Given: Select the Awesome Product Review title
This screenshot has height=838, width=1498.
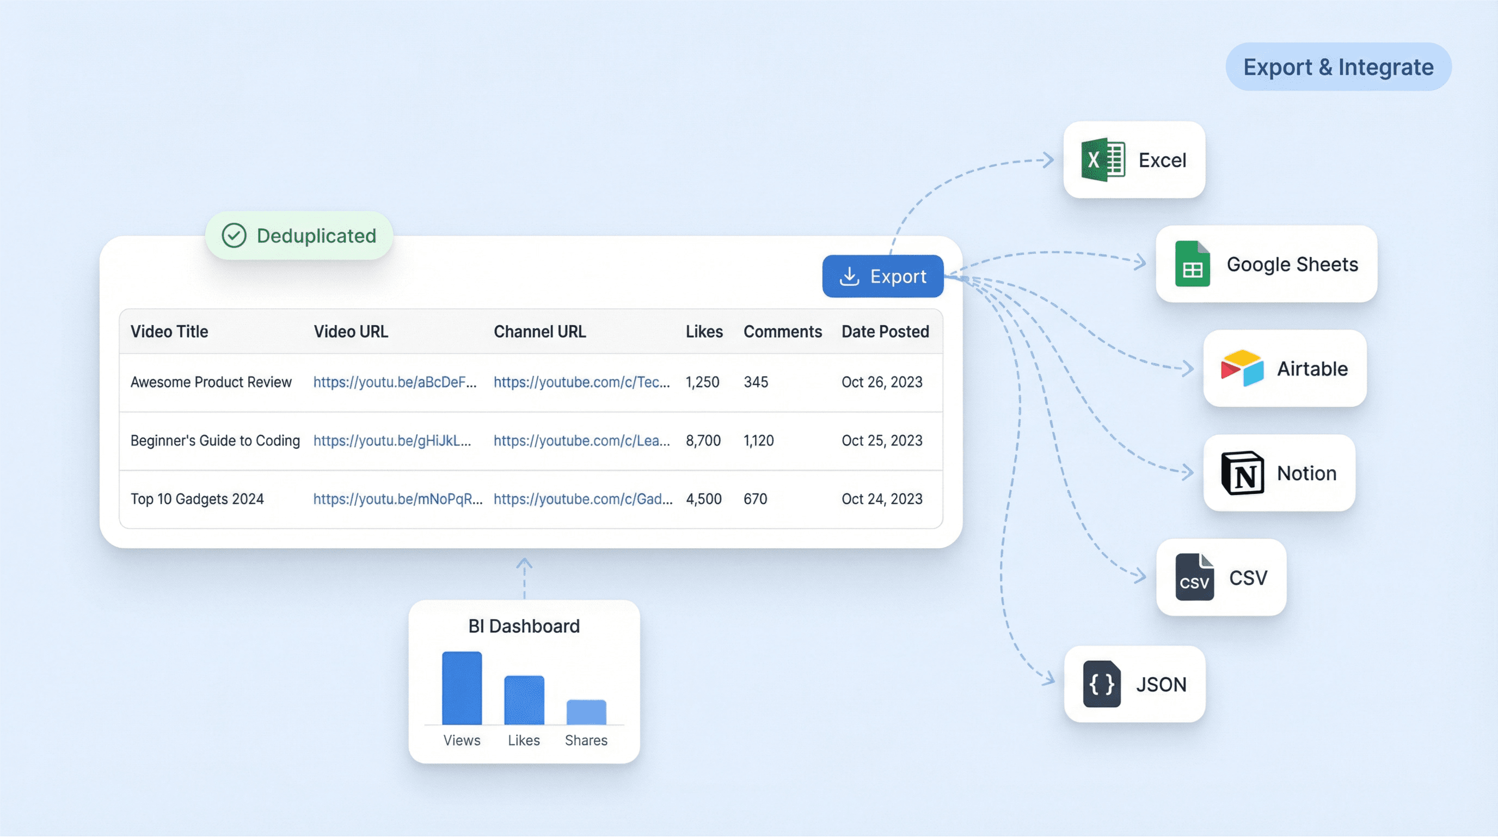Looking at the screenshot, I should coord(211,383).
